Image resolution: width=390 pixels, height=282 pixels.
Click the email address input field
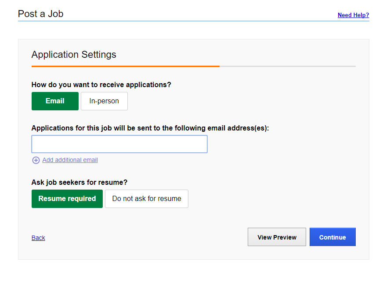119,144
